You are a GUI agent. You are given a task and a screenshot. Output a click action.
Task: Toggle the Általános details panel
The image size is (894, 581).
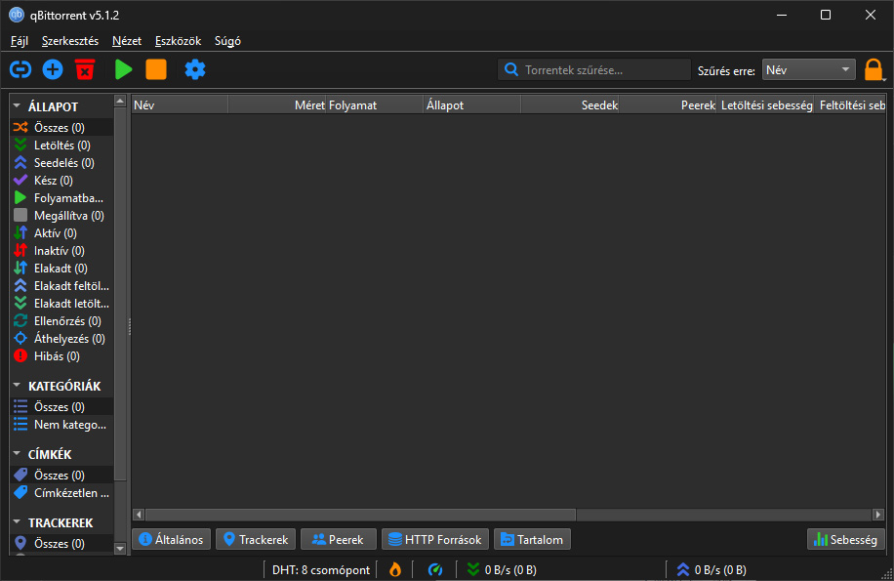[172, 539]
